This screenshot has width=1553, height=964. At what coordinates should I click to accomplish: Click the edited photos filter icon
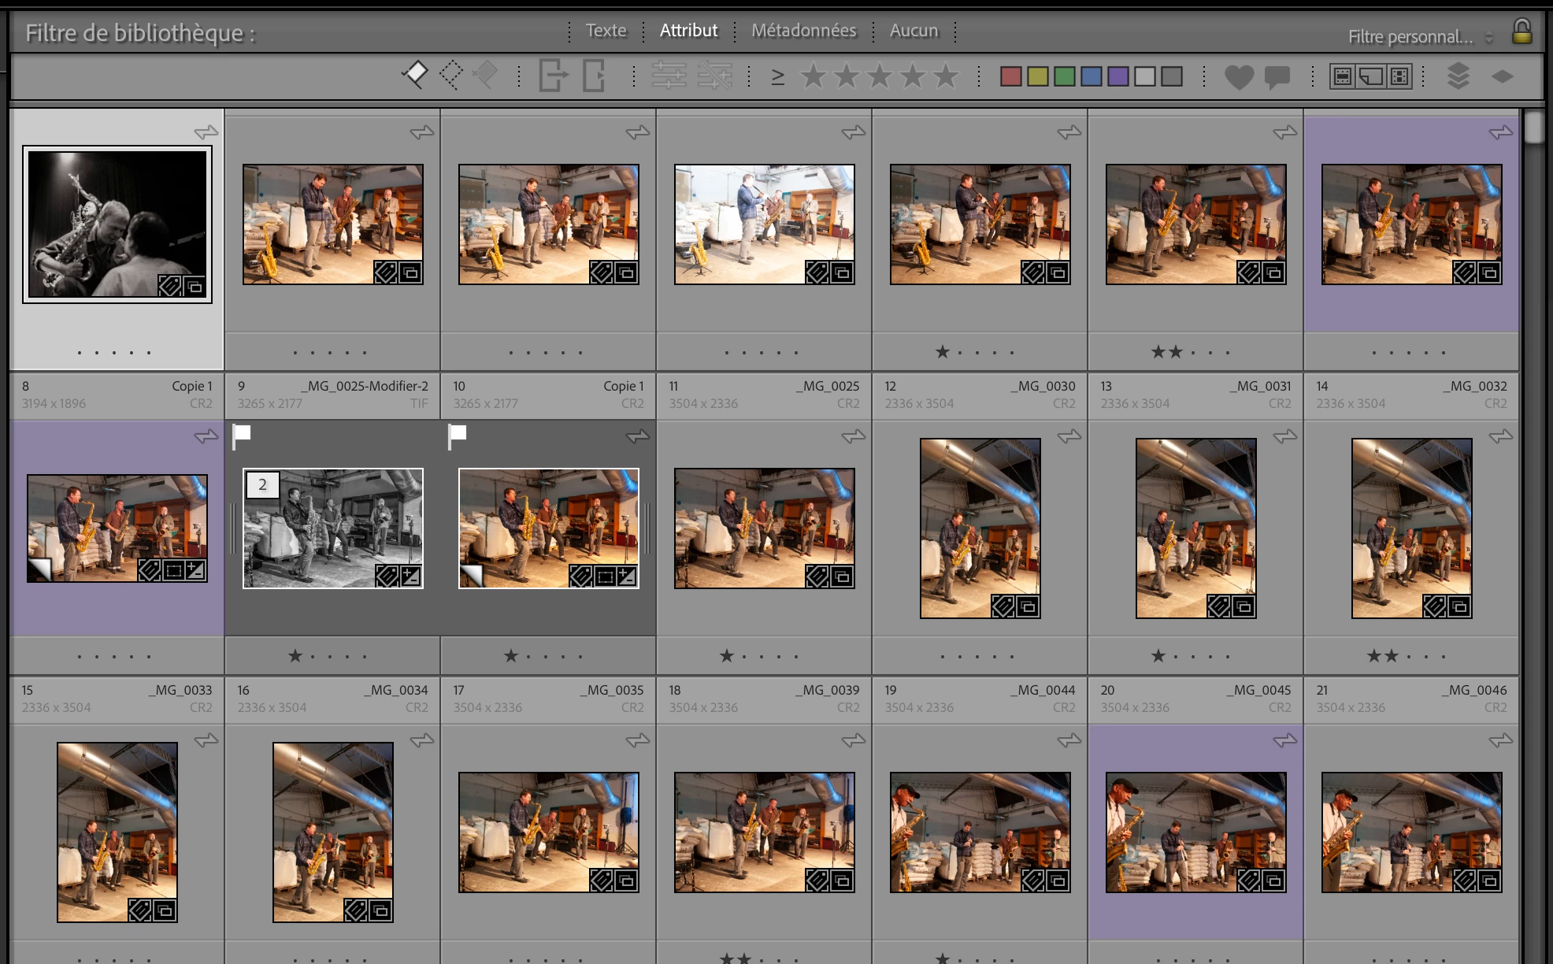(669, 76)
